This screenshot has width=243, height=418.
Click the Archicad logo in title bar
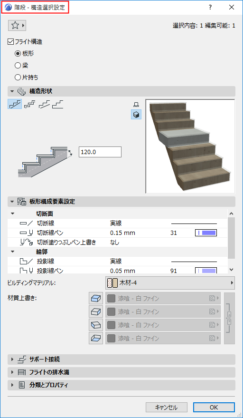pyautogui.click(x=8, y=8)
